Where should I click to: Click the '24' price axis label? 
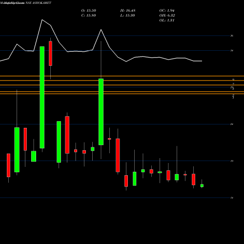[x=232, y=124]
